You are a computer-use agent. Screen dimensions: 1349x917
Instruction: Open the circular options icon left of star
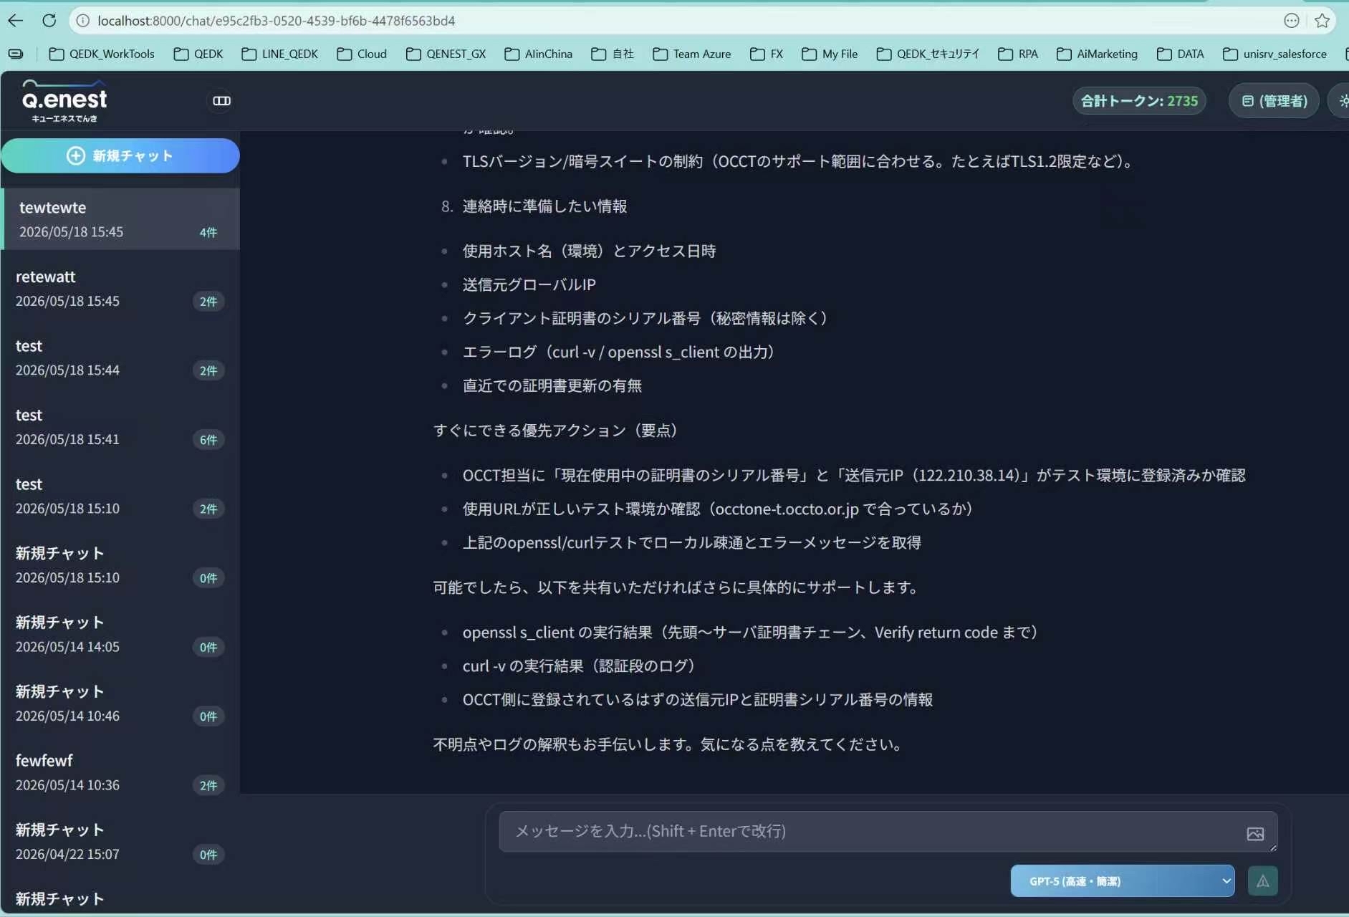tap(1292, 21)
